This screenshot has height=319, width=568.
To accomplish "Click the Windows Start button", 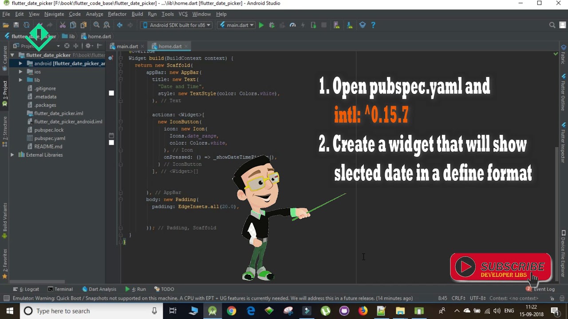I will [x=9, y=311].
